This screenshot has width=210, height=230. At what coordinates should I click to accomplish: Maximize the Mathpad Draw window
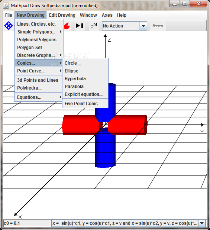click(185, 4)
